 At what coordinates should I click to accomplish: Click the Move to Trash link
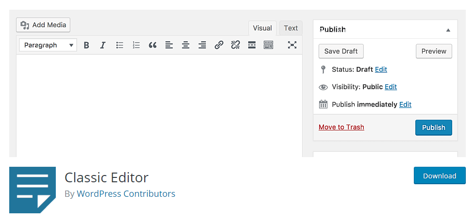coord(341,127)
